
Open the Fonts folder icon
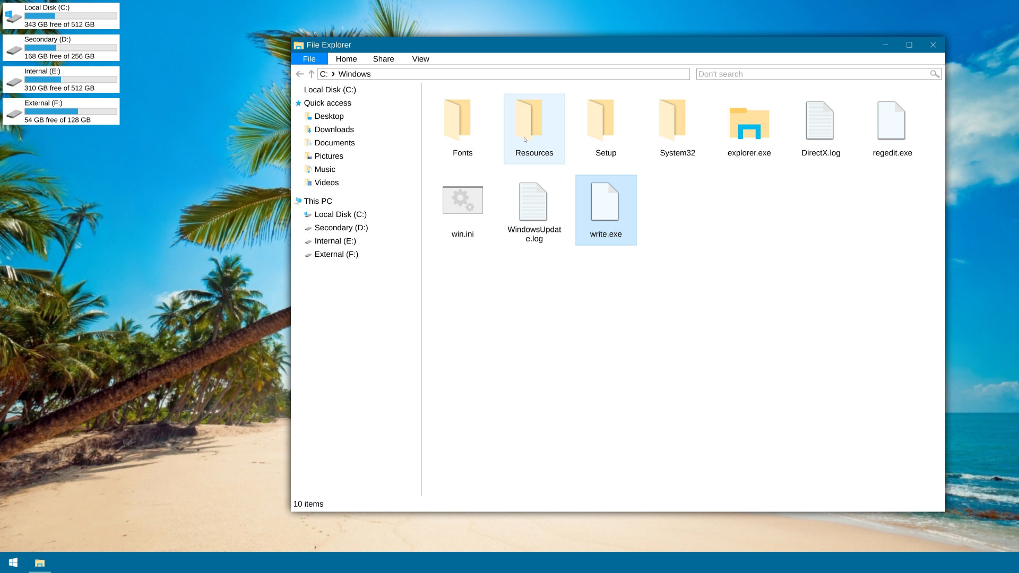tap(457, 120)
